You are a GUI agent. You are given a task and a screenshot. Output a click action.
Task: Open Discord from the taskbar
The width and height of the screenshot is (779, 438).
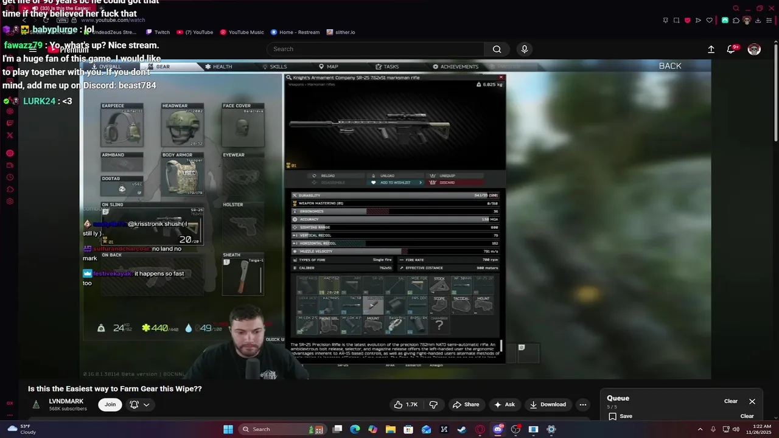pyautogui.click(x=498, y=429)
